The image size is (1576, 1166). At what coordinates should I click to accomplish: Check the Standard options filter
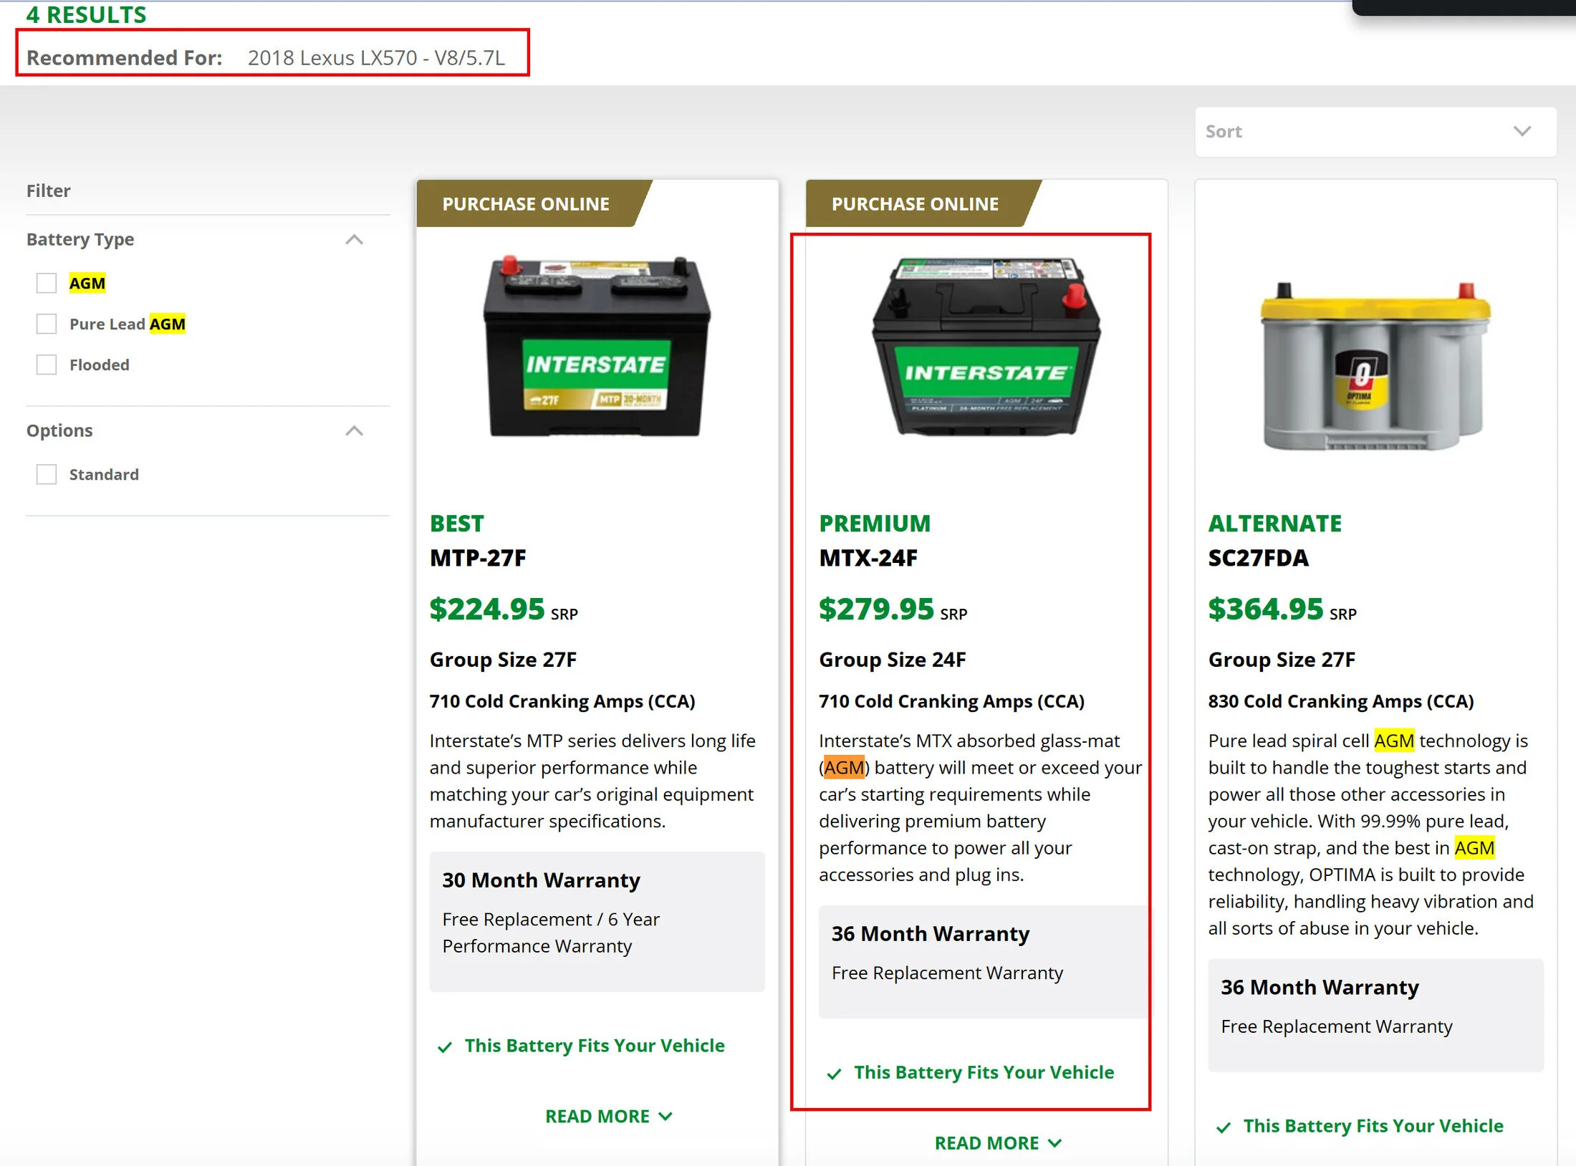click(x=47, y=474)
